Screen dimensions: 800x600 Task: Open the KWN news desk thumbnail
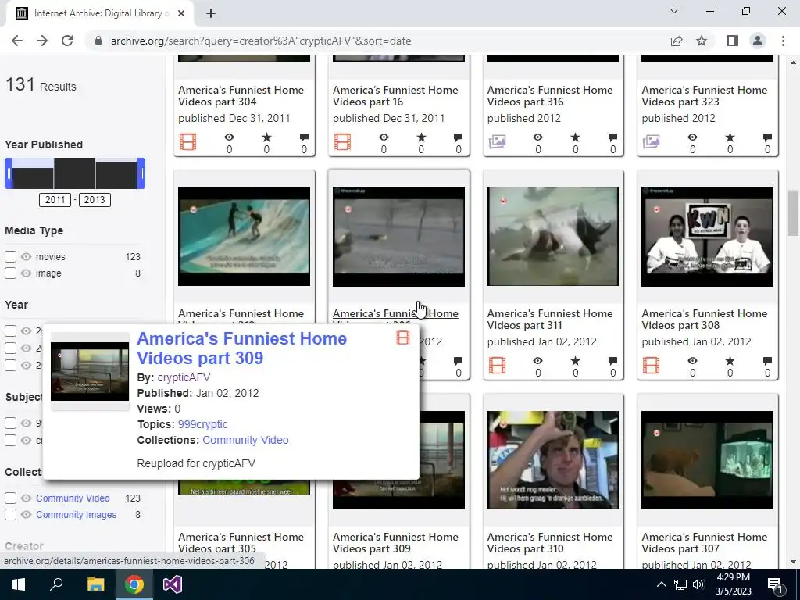point(707,236)
